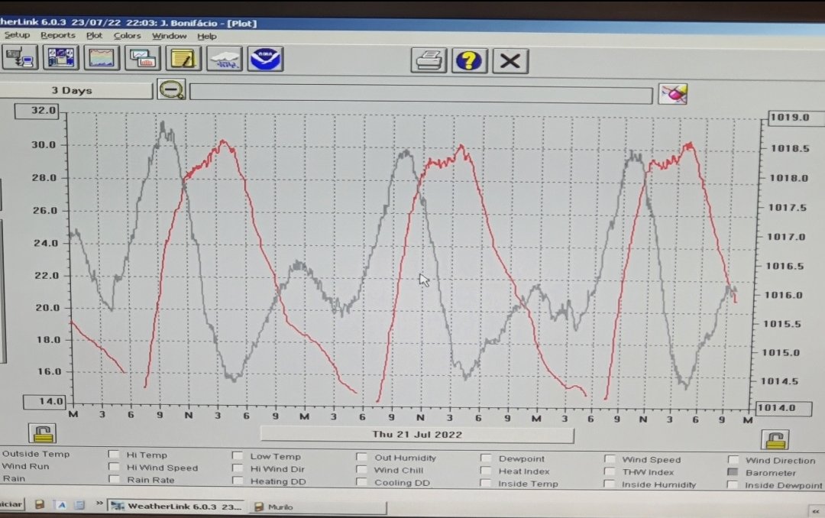Check the Wind Speed checkbox
Image resolution: width=825 pixels, height=518 pixels.
(x=610, y=459)
